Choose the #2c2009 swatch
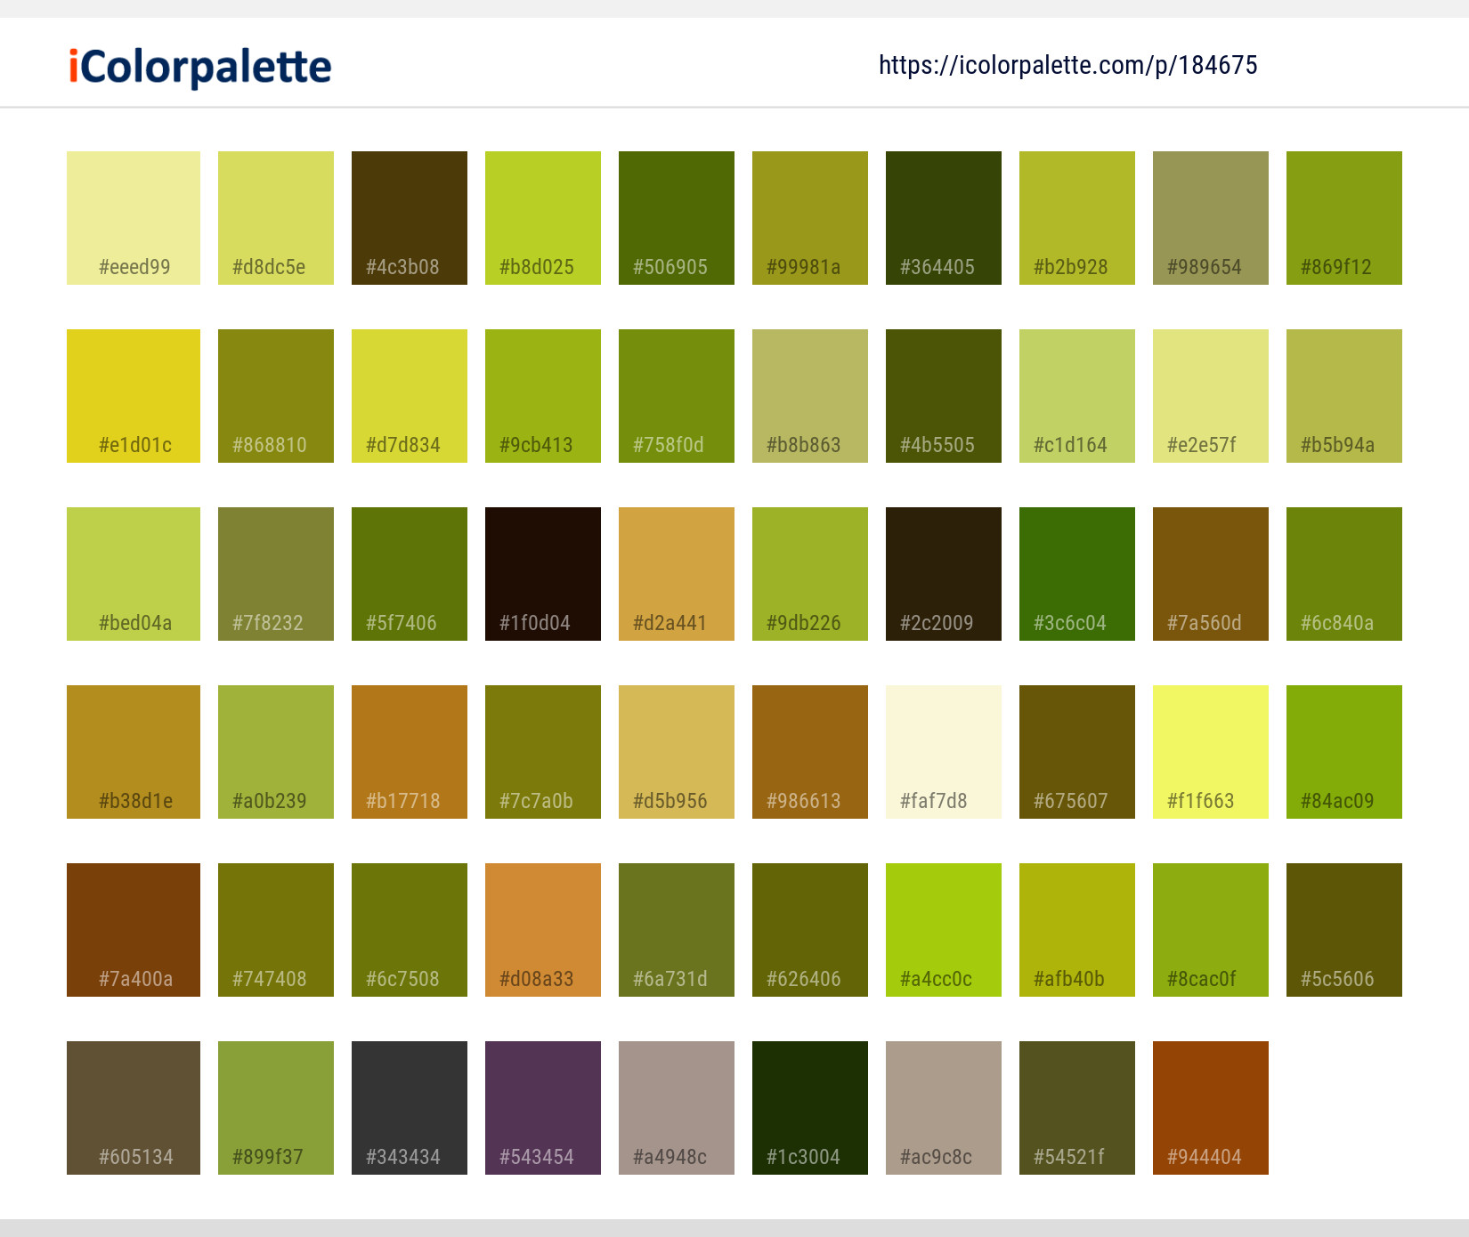1469x1237 pixels. pos(944,574)
